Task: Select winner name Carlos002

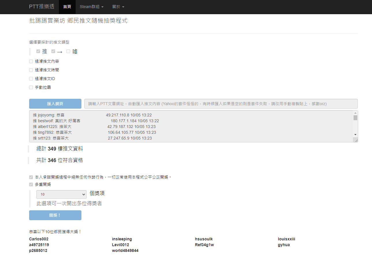Action: [39, 239]
